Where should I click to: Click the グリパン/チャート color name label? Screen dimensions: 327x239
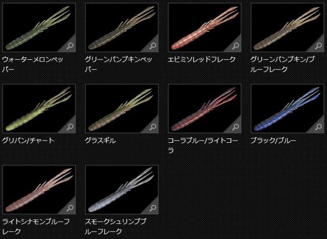(x=28, y=140)
